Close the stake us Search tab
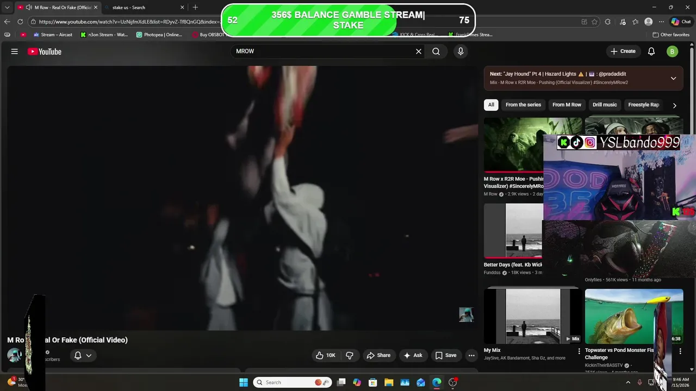 [x=182, y=8]
